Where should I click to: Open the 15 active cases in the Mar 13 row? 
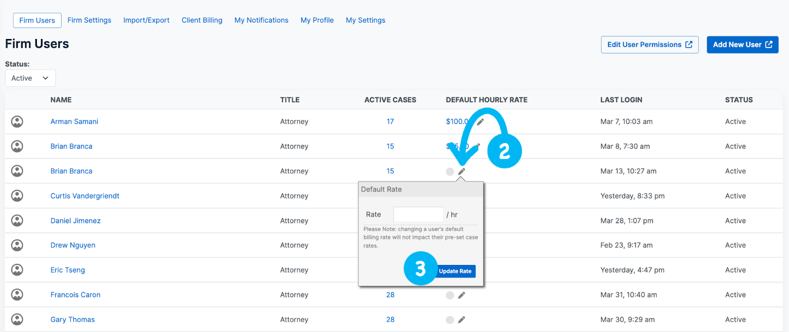(390, 171)
